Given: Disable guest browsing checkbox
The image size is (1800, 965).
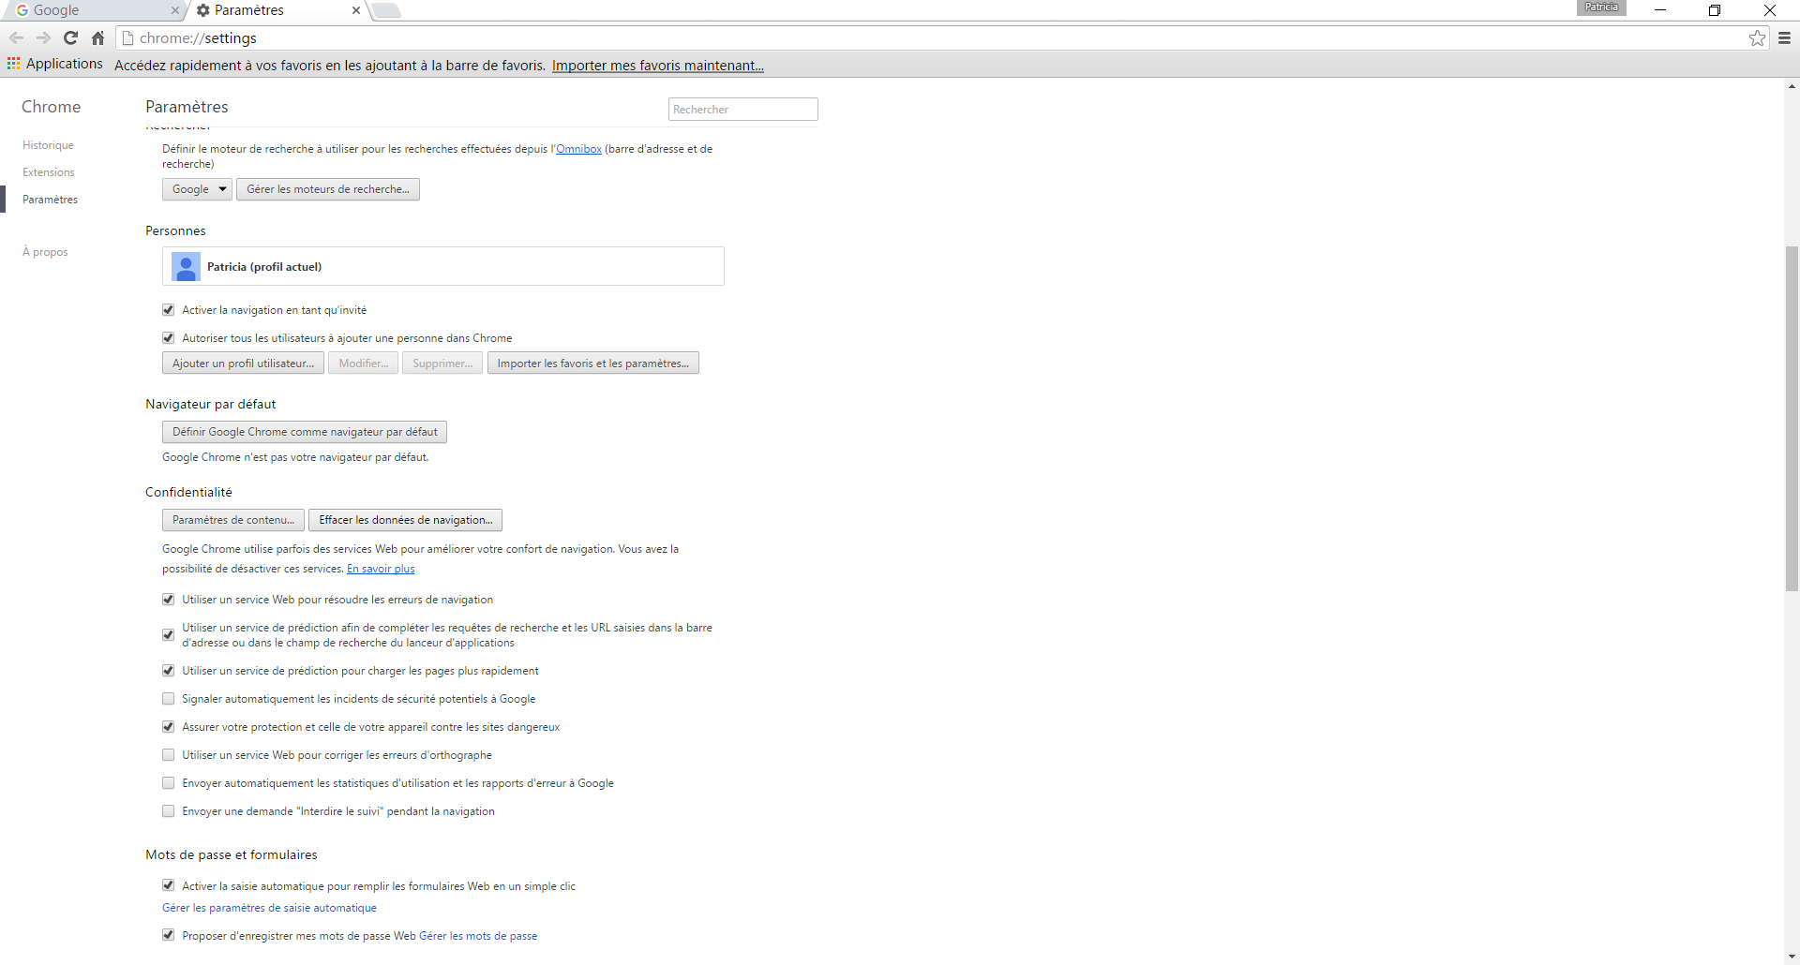Looking at the screenshot, I should 169,310.
